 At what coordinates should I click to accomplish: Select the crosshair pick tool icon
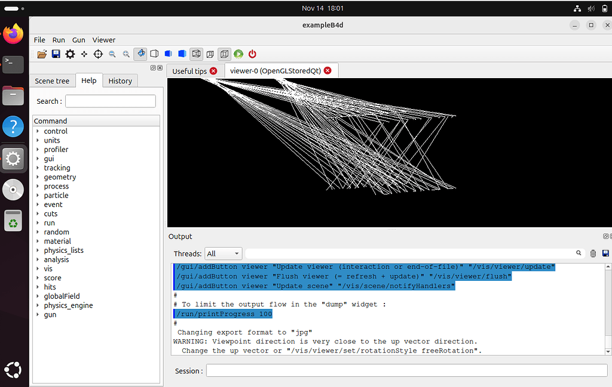98,54
